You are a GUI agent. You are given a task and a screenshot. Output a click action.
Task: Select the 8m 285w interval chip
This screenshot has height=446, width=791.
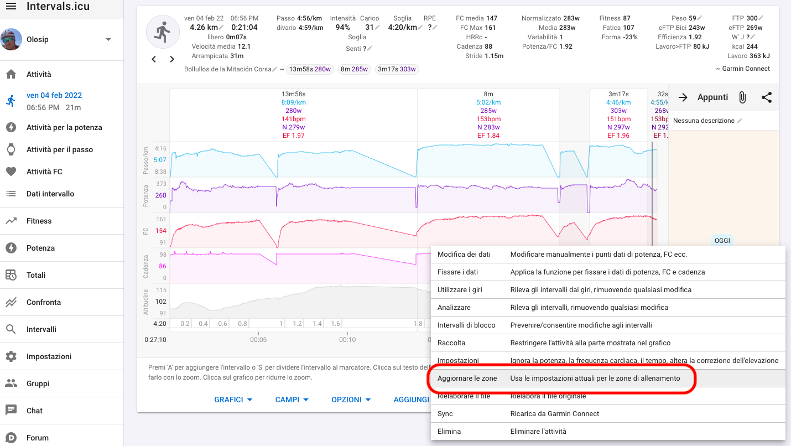point(354,69)
